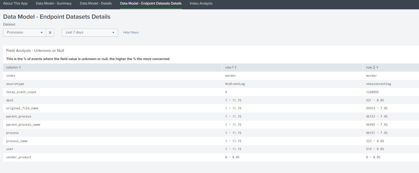Click the '521 - 0.0%' dest cell
Screen dimensions: 419x173
(375, 100)
